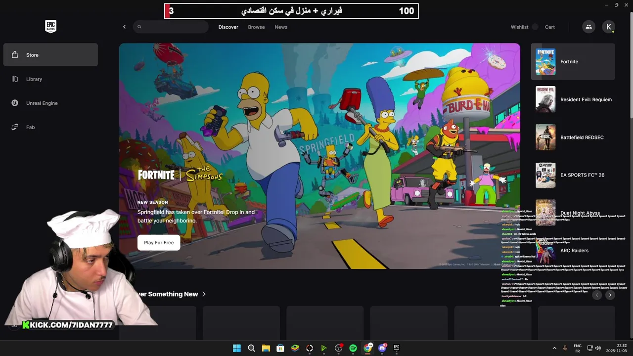Open the Store section in the sidebar
The image size is (633, 356).
(50, 55)
